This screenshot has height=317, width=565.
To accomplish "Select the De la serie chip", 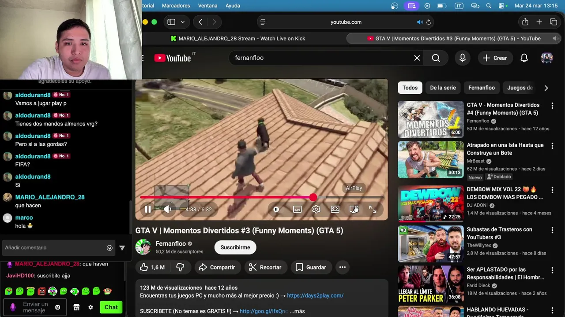I will point(443,88).
